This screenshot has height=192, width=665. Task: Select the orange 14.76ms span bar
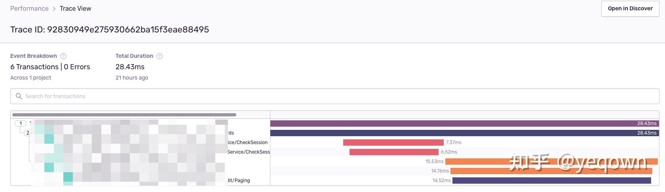point(551,171)
